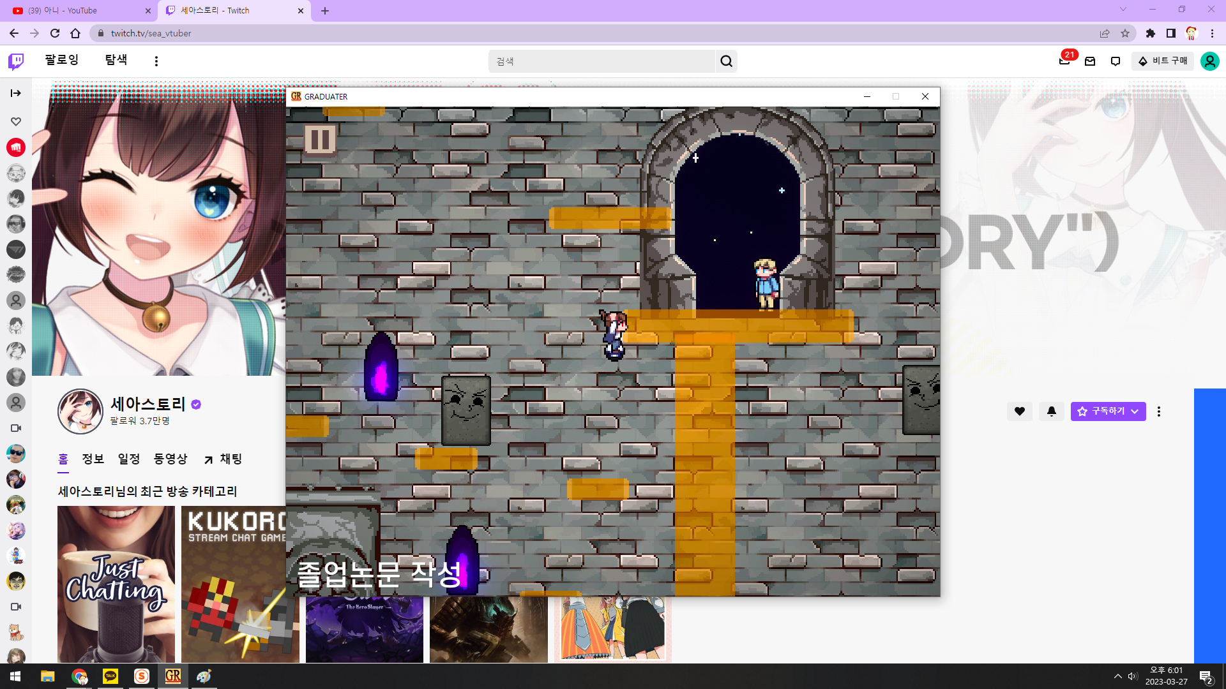Open followed channels heart icon in sidebar
The height and width of the screenshot is (689, 1226).
(x=16, y=121)
